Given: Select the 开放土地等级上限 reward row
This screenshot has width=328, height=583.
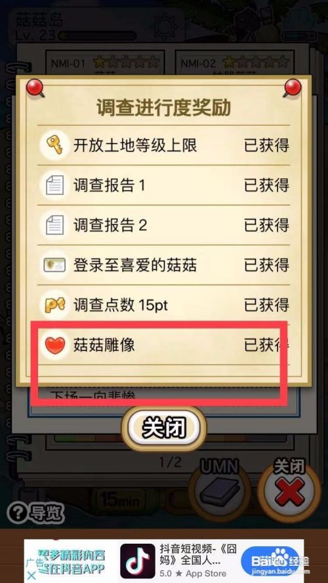Looking at the screenshot, I should coord(163,145).
